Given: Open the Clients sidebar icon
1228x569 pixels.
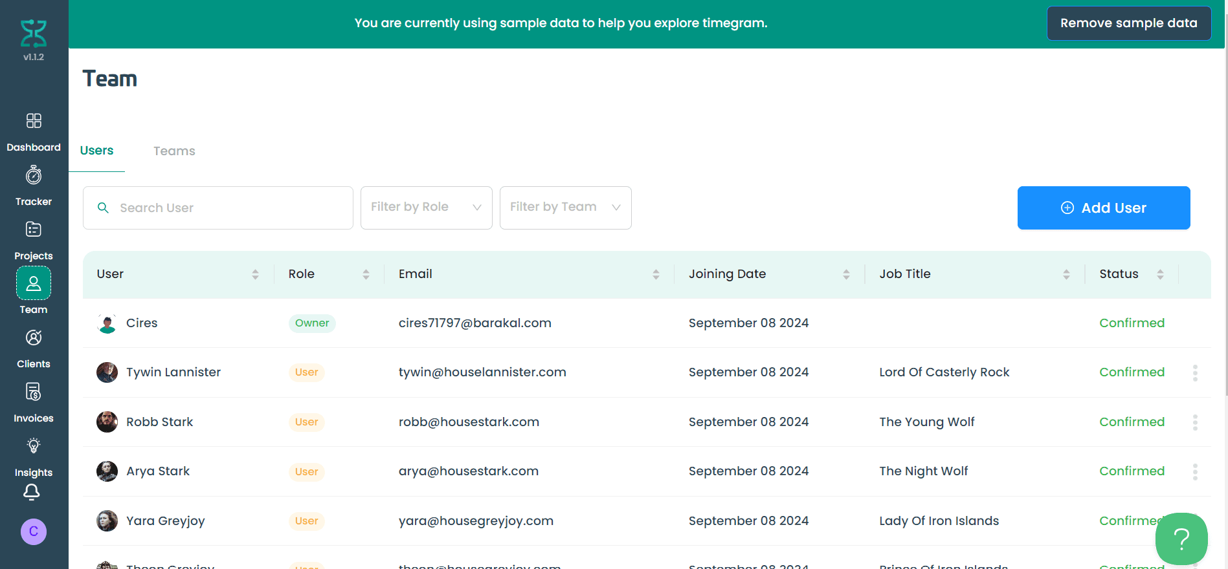Looking at the screenshot, I should (x=34, y=338).
